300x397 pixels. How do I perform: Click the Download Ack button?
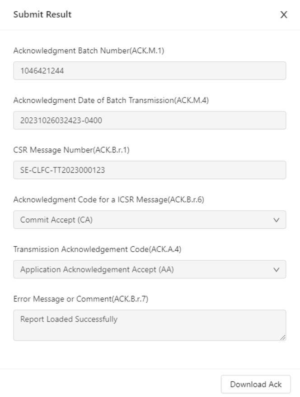pyautogui.click(x=256, y=384)
